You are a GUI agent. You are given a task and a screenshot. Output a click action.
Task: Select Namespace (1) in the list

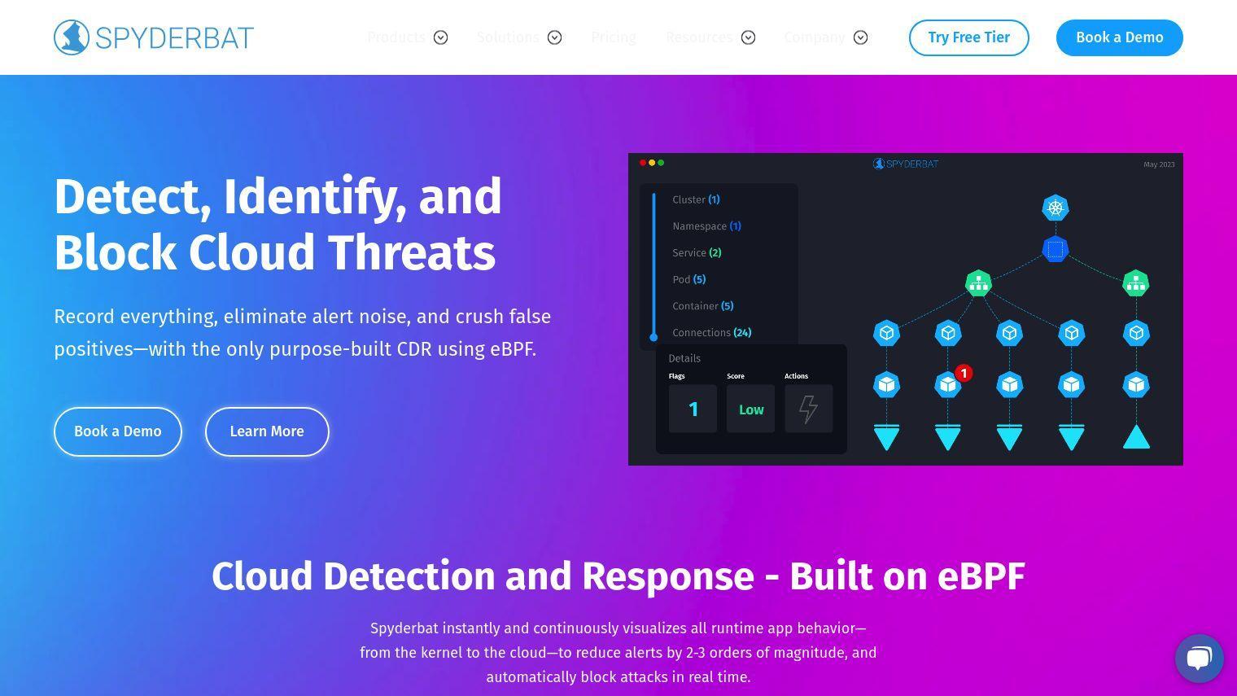coord(706,226)
